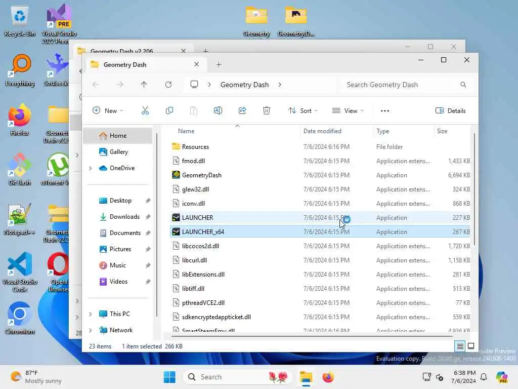Viewport: 518px width, 389px height.
Task: Click the Geometry Dash breadcrumb
Action: click(244, 85)
